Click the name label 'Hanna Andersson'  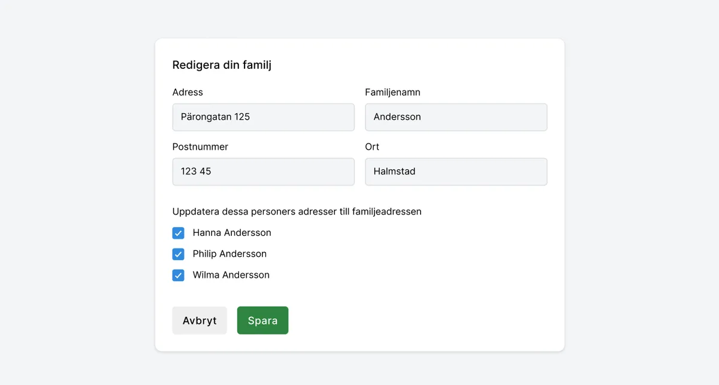pyautogui.click(x=232, y=232)
